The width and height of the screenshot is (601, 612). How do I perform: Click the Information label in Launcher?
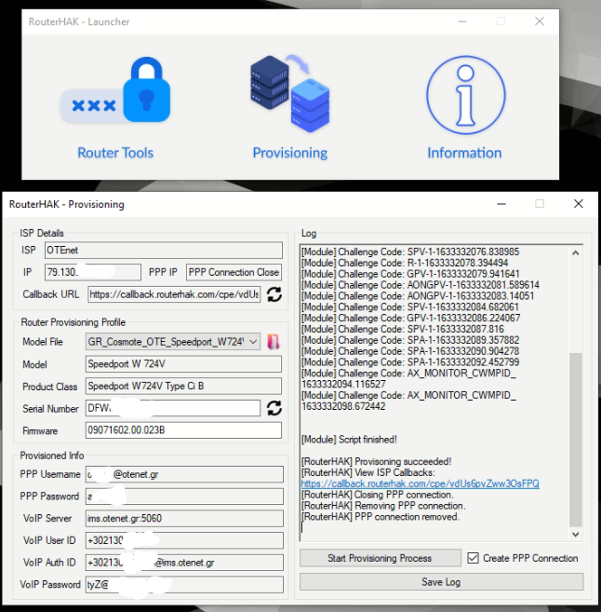[464, 153]
